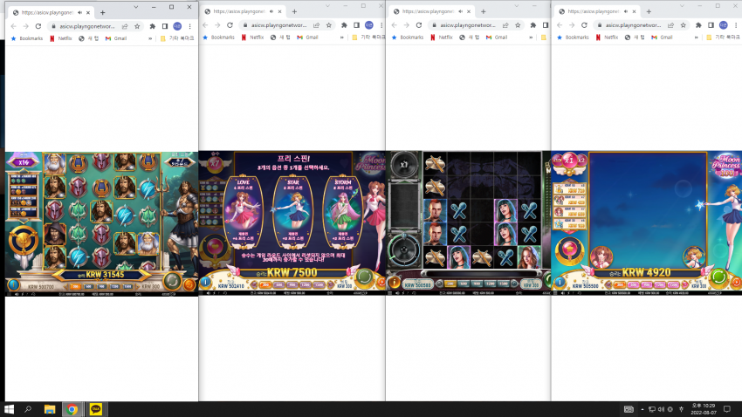Open KakaoTalk from the taskbar
Screen dimensions: 742x417
coord(96,409)
